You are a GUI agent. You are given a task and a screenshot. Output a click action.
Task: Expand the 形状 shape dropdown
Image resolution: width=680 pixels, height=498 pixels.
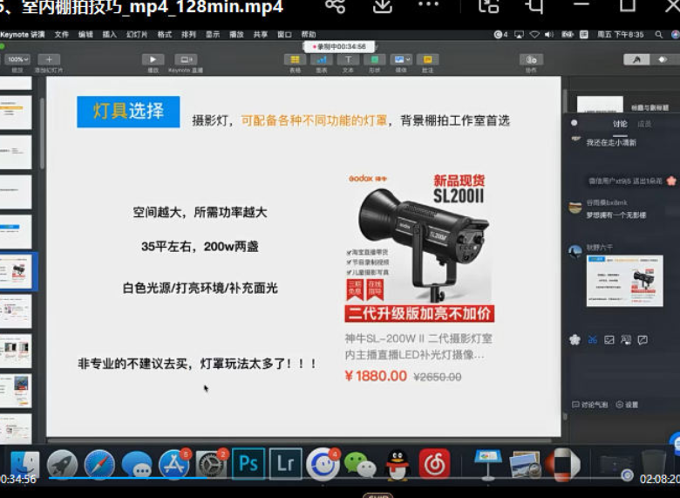[x=374, y=60]
